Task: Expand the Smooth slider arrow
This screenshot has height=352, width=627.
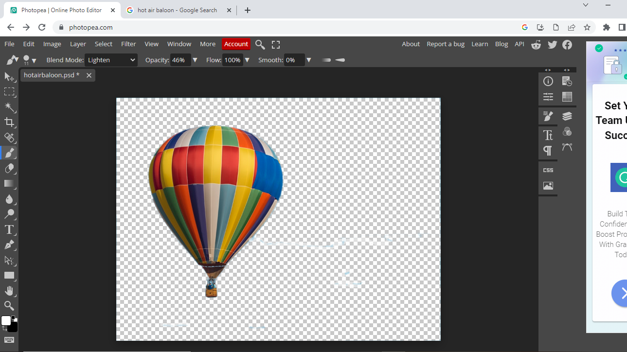Action: point(309,60)
